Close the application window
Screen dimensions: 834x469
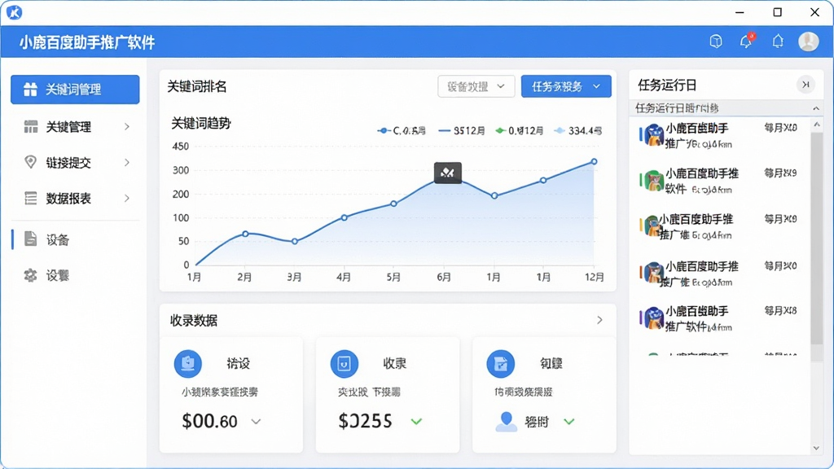[814, 12]
